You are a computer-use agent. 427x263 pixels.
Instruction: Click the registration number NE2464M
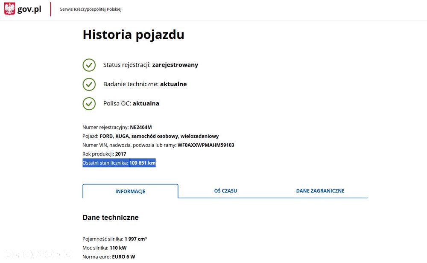[141, 127]
